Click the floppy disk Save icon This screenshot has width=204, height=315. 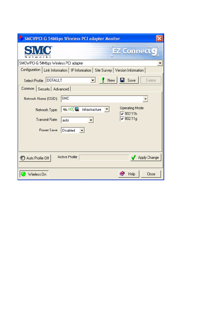coord(122,80)
